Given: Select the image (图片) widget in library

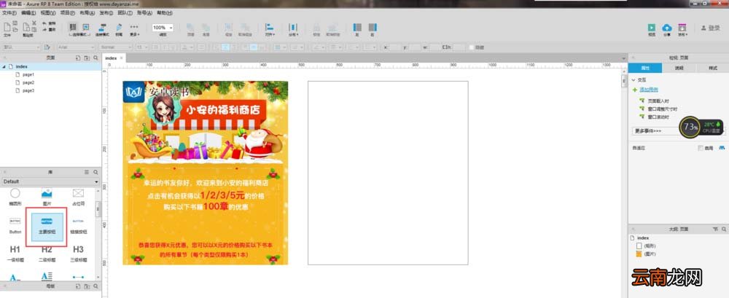Looking at the screenshot, I should click(x=47, y=197).
